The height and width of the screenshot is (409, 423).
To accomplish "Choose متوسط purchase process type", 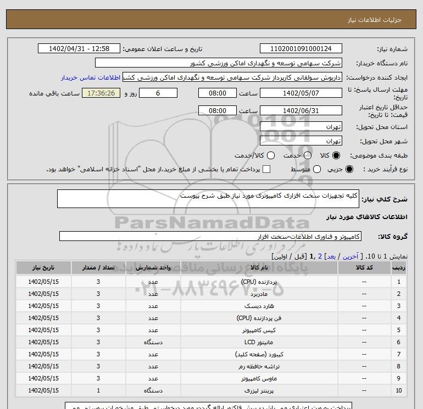I will (317, 169).
